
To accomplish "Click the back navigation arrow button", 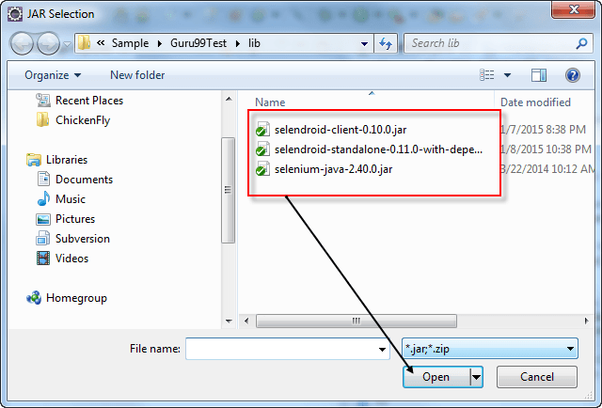I will coord(24,43).
